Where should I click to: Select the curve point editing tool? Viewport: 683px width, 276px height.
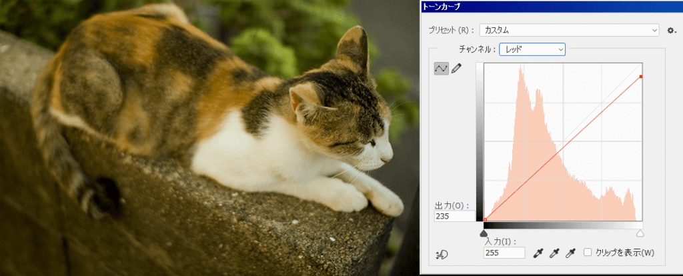tap(442, 69)
